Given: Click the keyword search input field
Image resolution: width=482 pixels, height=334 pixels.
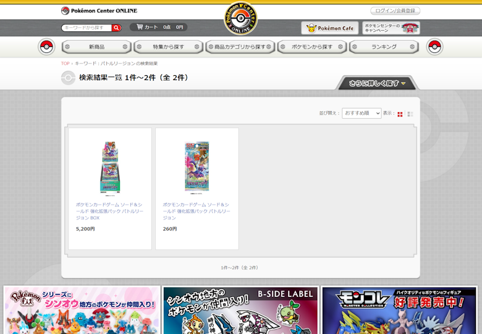Looking at the screenshot, I should pos(86,28).
